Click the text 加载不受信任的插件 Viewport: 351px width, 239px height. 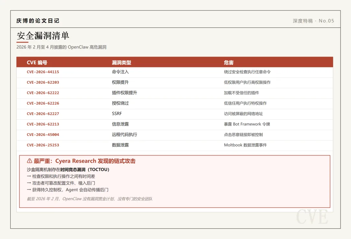241,93
